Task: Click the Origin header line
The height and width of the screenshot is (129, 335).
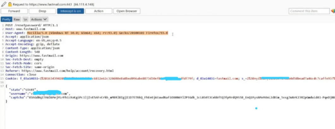Action: click(34, 56)
